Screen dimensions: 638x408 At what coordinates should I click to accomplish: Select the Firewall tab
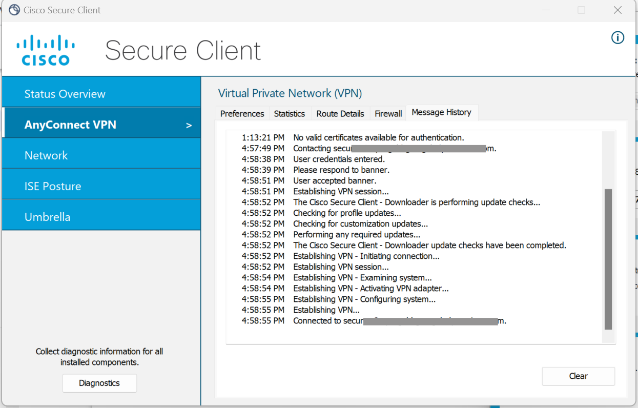coord(388,114)
